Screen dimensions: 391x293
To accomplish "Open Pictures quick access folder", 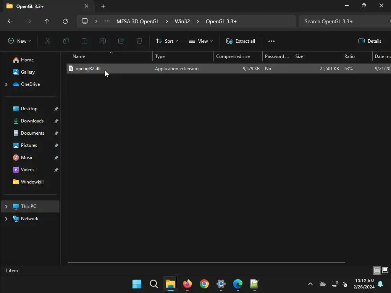I will click(x=29, y=145).
